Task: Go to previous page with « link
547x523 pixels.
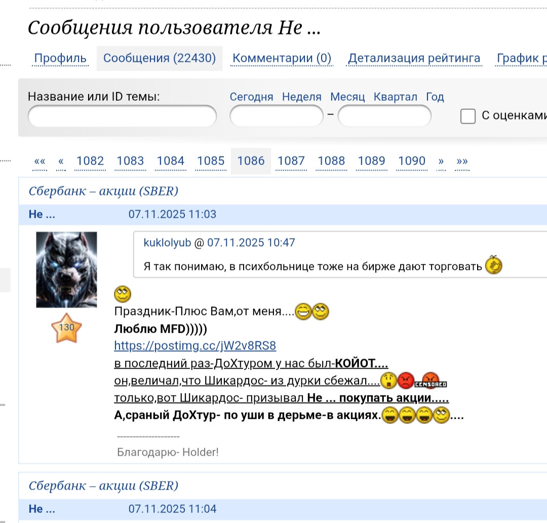Action: click(x=61, y=161)
